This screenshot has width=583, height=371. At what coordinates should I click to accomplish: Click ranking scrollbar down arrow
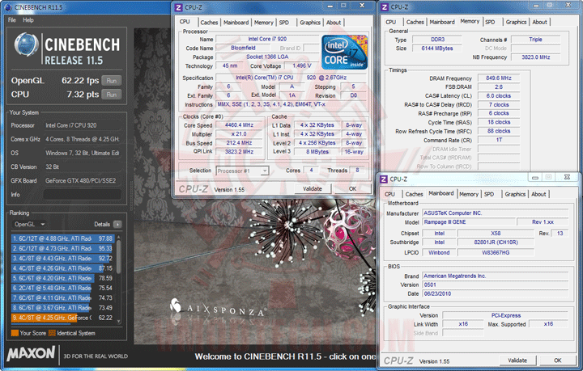click(x=118, y=321)
